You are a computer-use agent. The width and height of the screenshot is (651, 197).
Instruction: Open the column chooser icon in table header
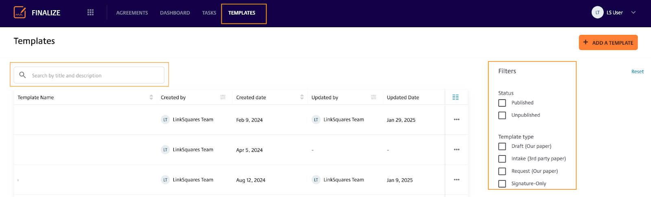click(456, 97)
